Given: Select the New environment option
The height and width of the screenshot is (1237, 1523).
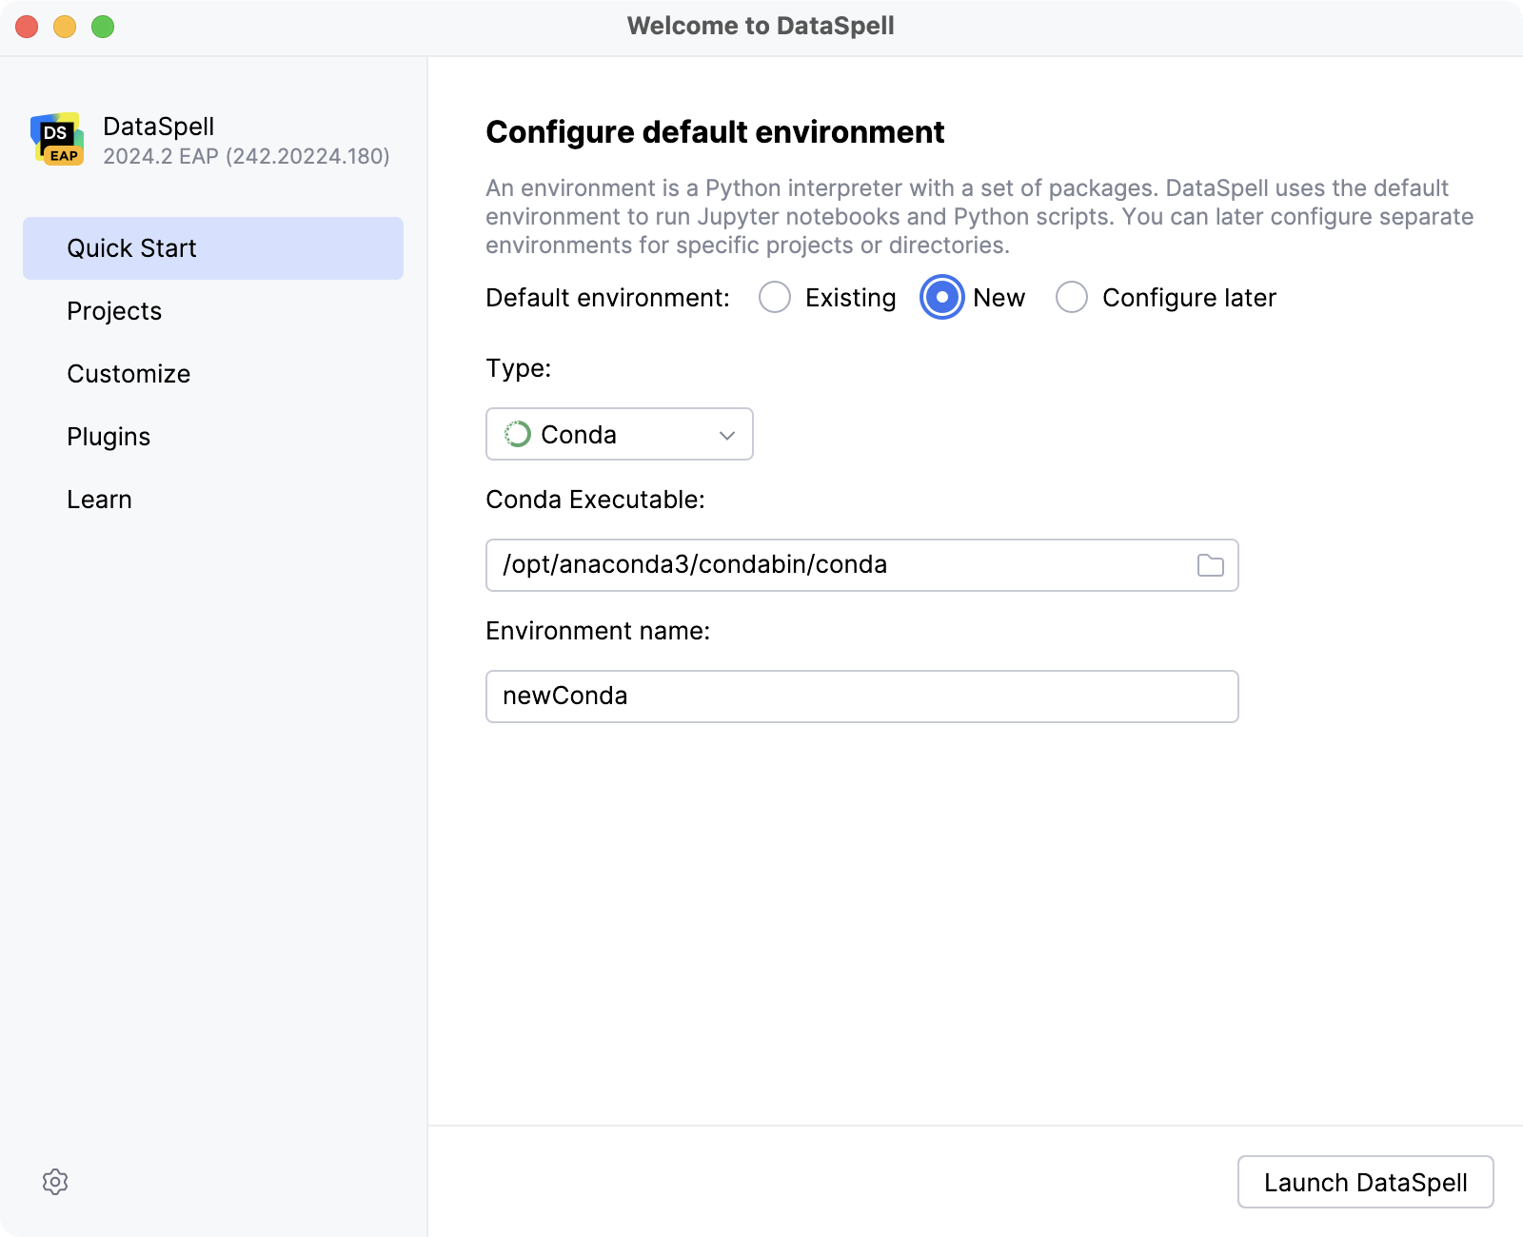Looking at the screenshot, I should 940,297.
